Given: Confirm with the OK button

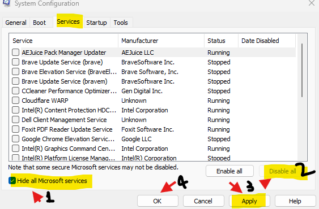Looking at the screenshot, I should (x=158, y=201).
